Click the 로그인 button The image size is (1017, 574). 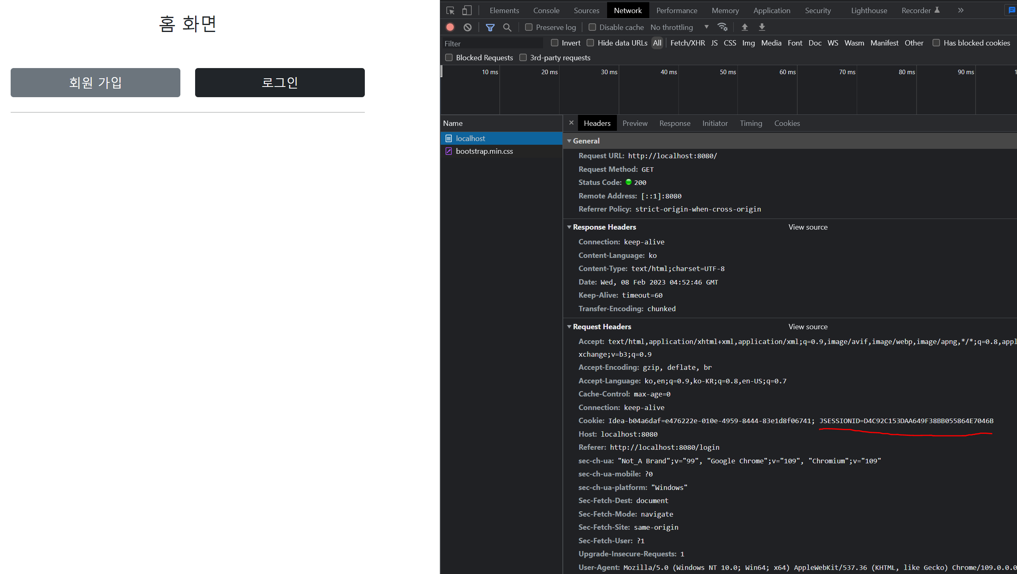tap(280, 82)
